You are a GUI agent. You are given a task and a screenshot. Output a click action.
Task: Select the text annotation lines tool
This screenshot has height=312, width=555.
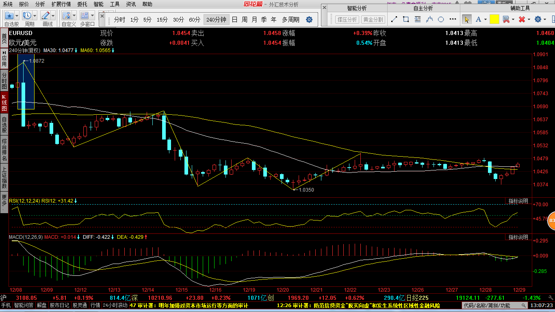click(418, 19)
